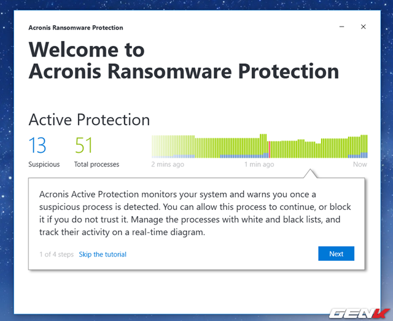Click the '1 min ago' timeline label

click(259, 164)
